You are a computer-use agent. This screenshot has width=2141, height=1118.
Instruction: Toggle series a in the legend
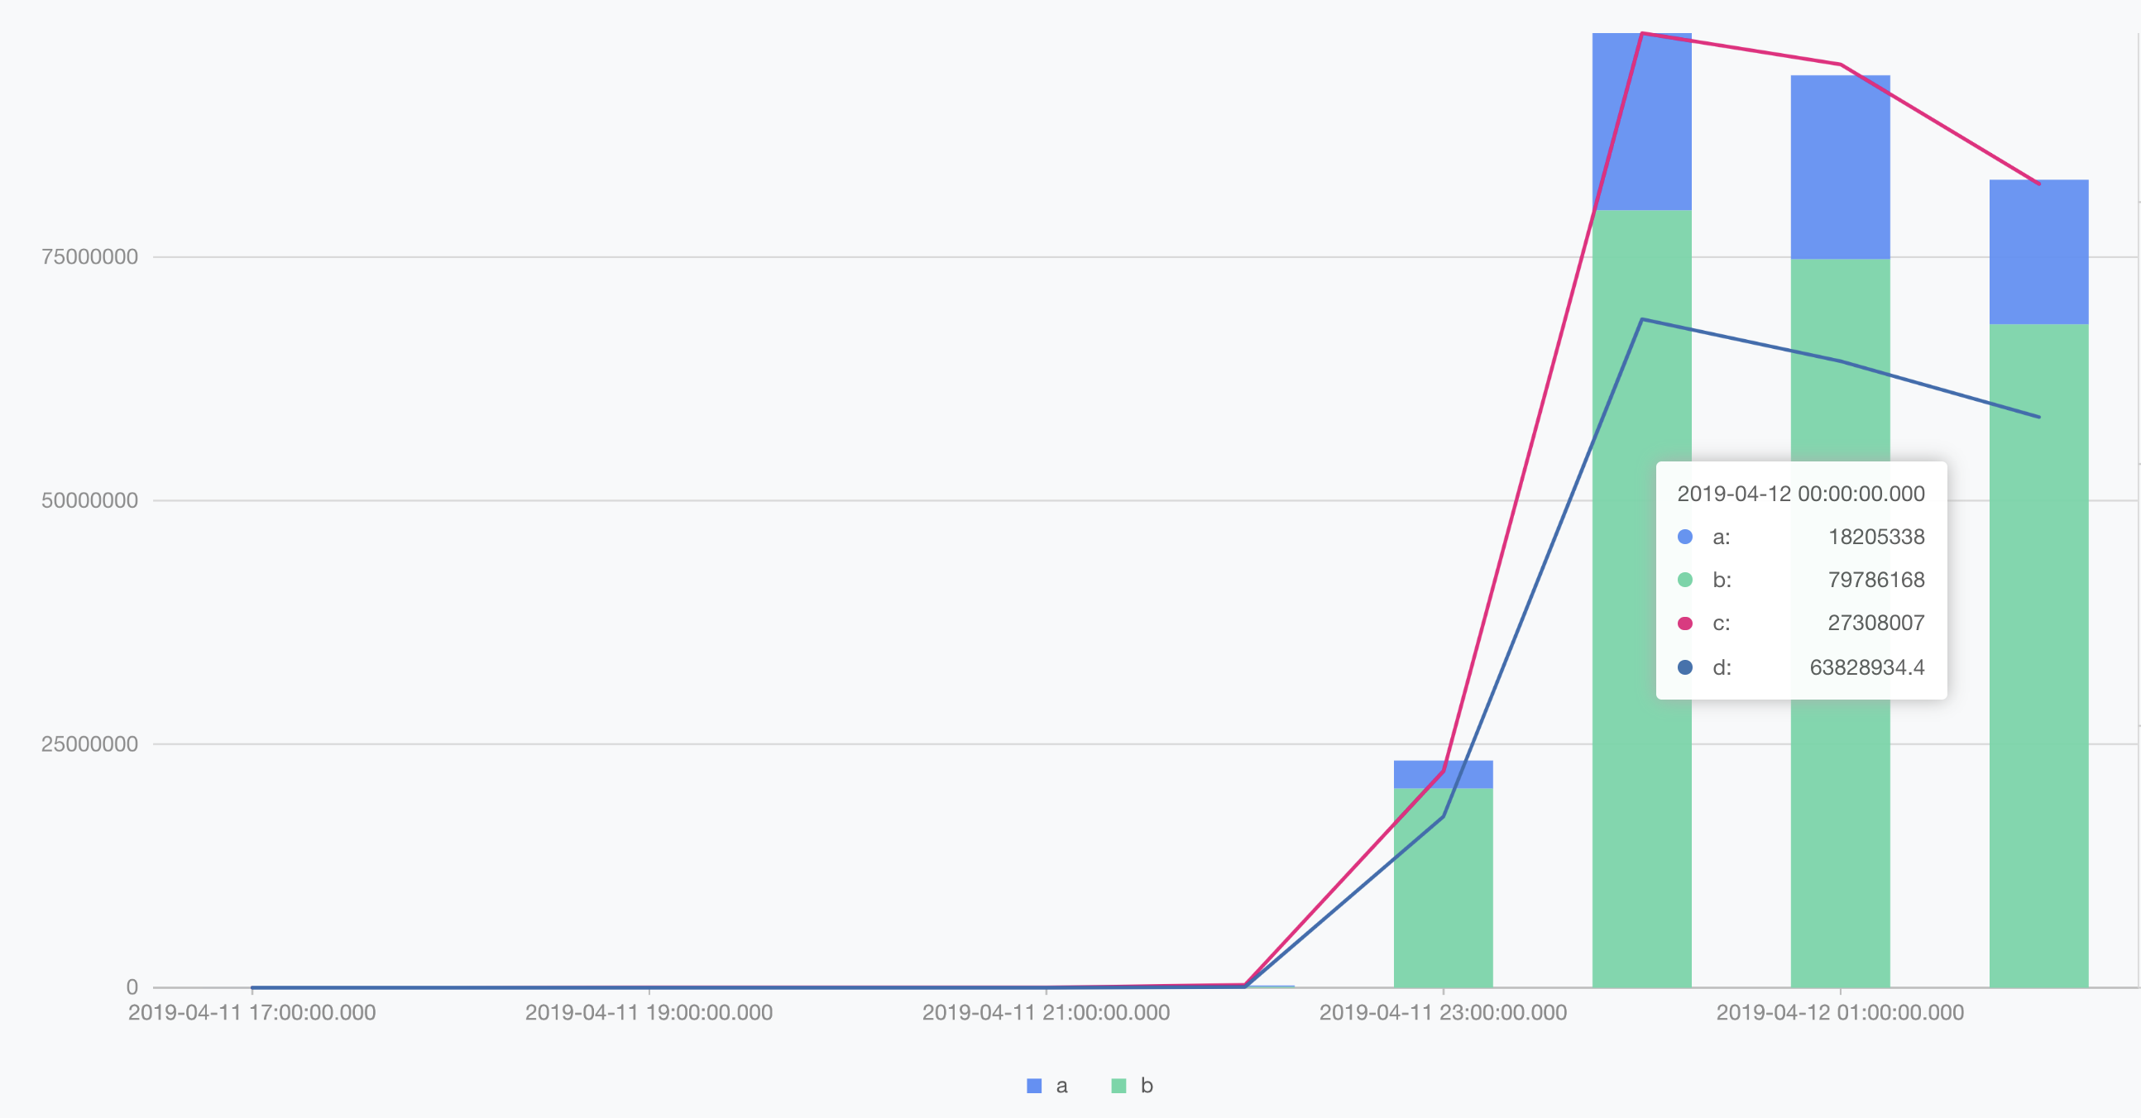pos(1061,1086)
